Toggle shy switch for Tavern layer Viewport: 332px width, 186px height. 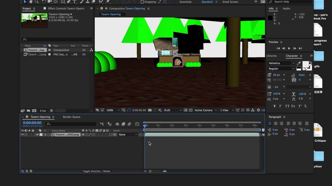83,135
